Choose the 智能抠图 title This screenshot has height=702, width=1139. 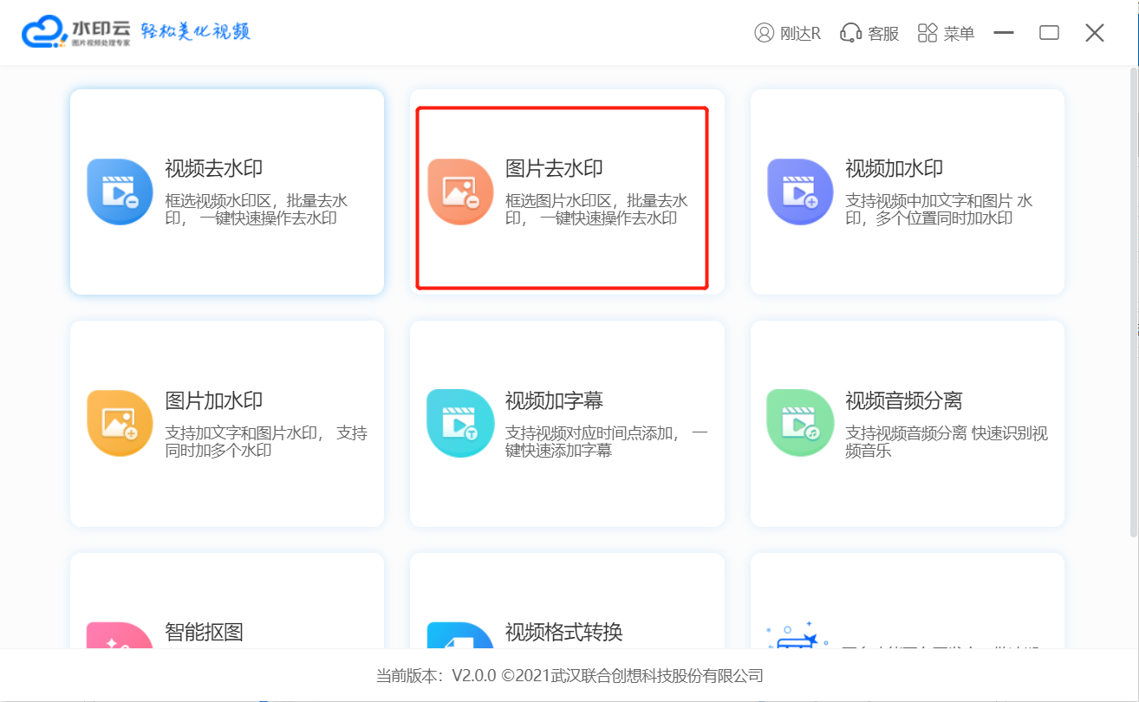point(204,632)
